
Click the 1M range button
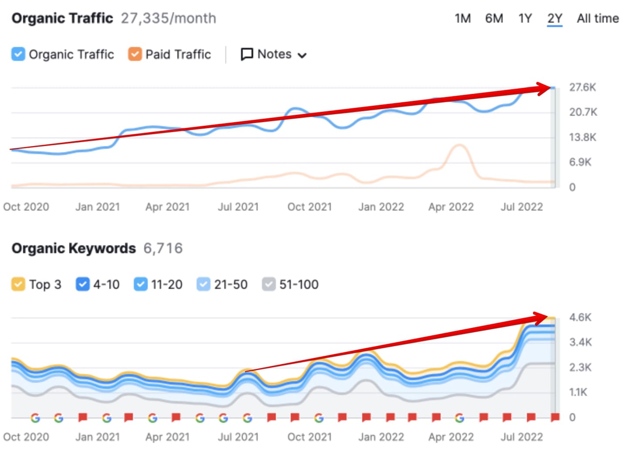463,18
